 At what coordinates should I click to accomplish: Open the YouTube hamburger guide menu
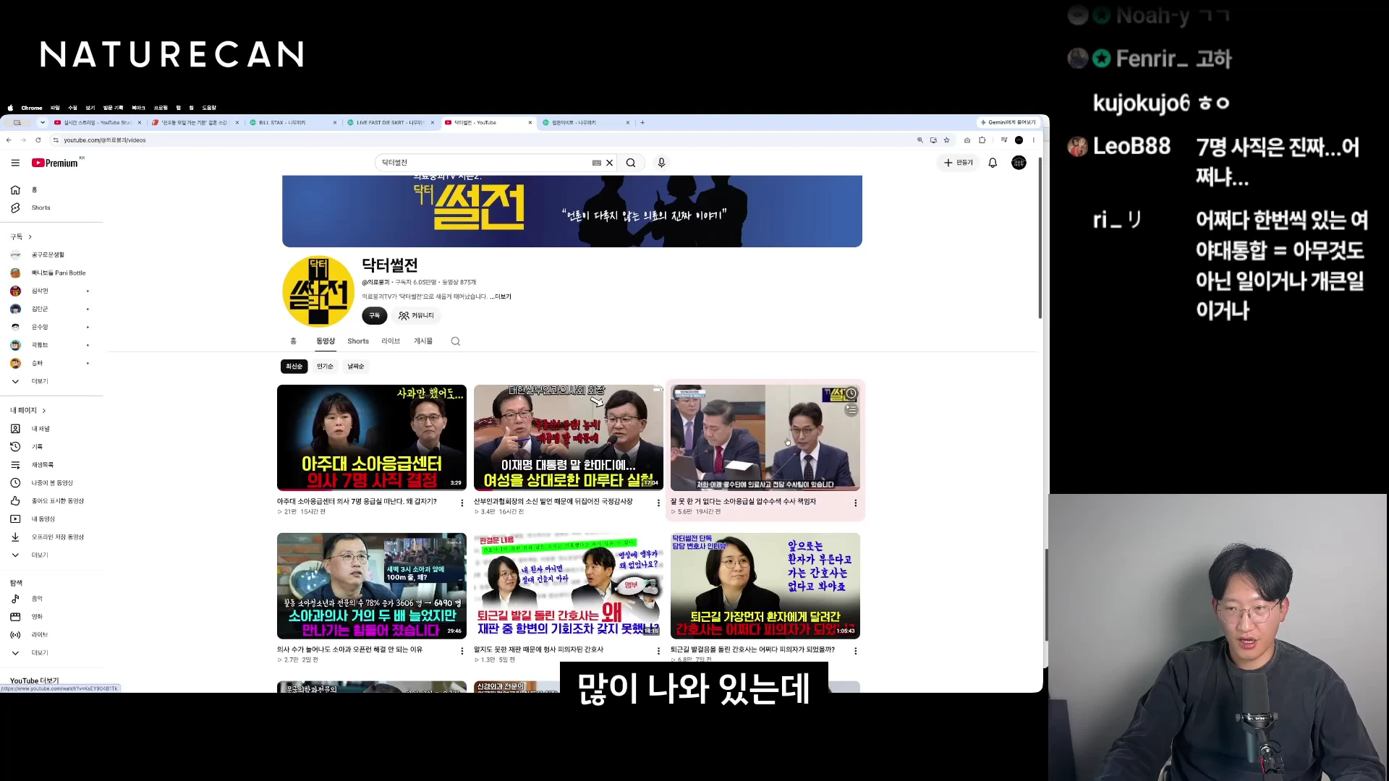pos(15,163)
